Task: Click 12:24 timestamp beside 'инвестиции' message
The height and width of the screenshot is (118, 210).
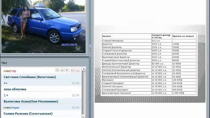Action: click(75, 108)
